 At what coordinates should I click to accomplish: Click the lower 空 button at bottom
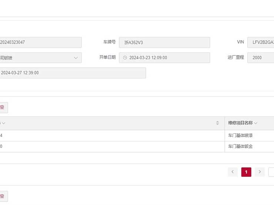tap(3, 196)
